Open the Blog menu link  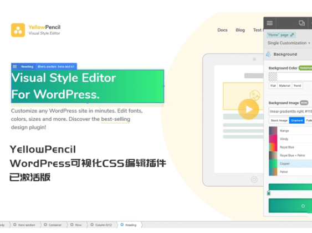click(240, 30)
